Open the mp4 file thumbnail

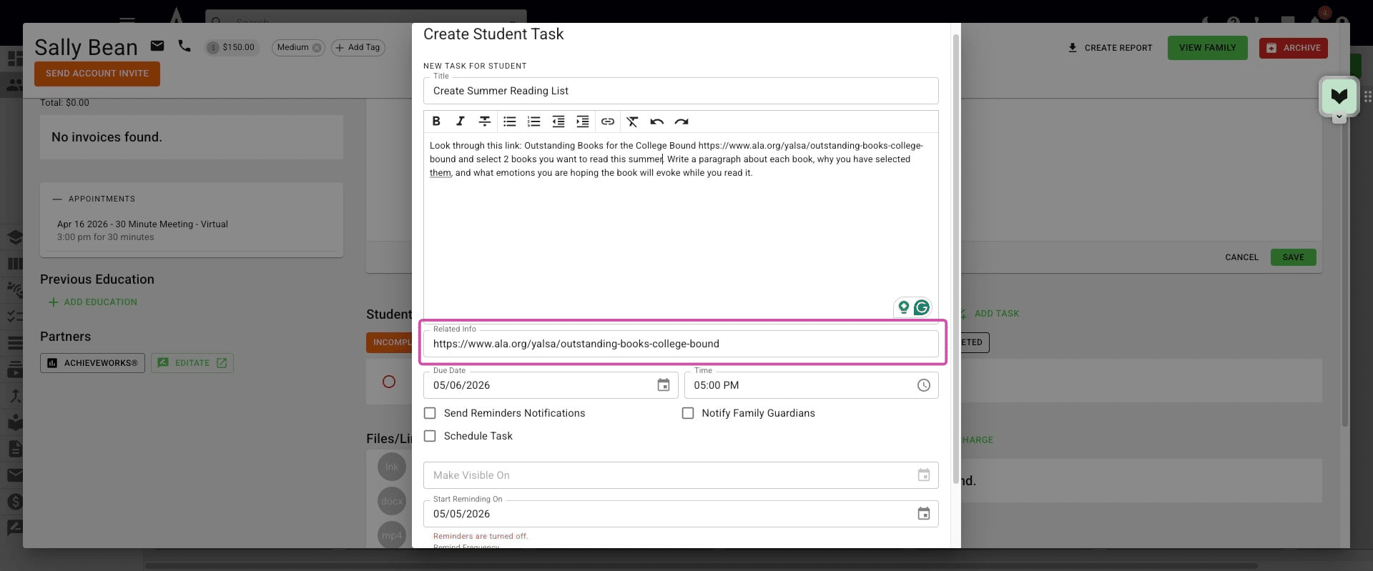coord(392,535)
